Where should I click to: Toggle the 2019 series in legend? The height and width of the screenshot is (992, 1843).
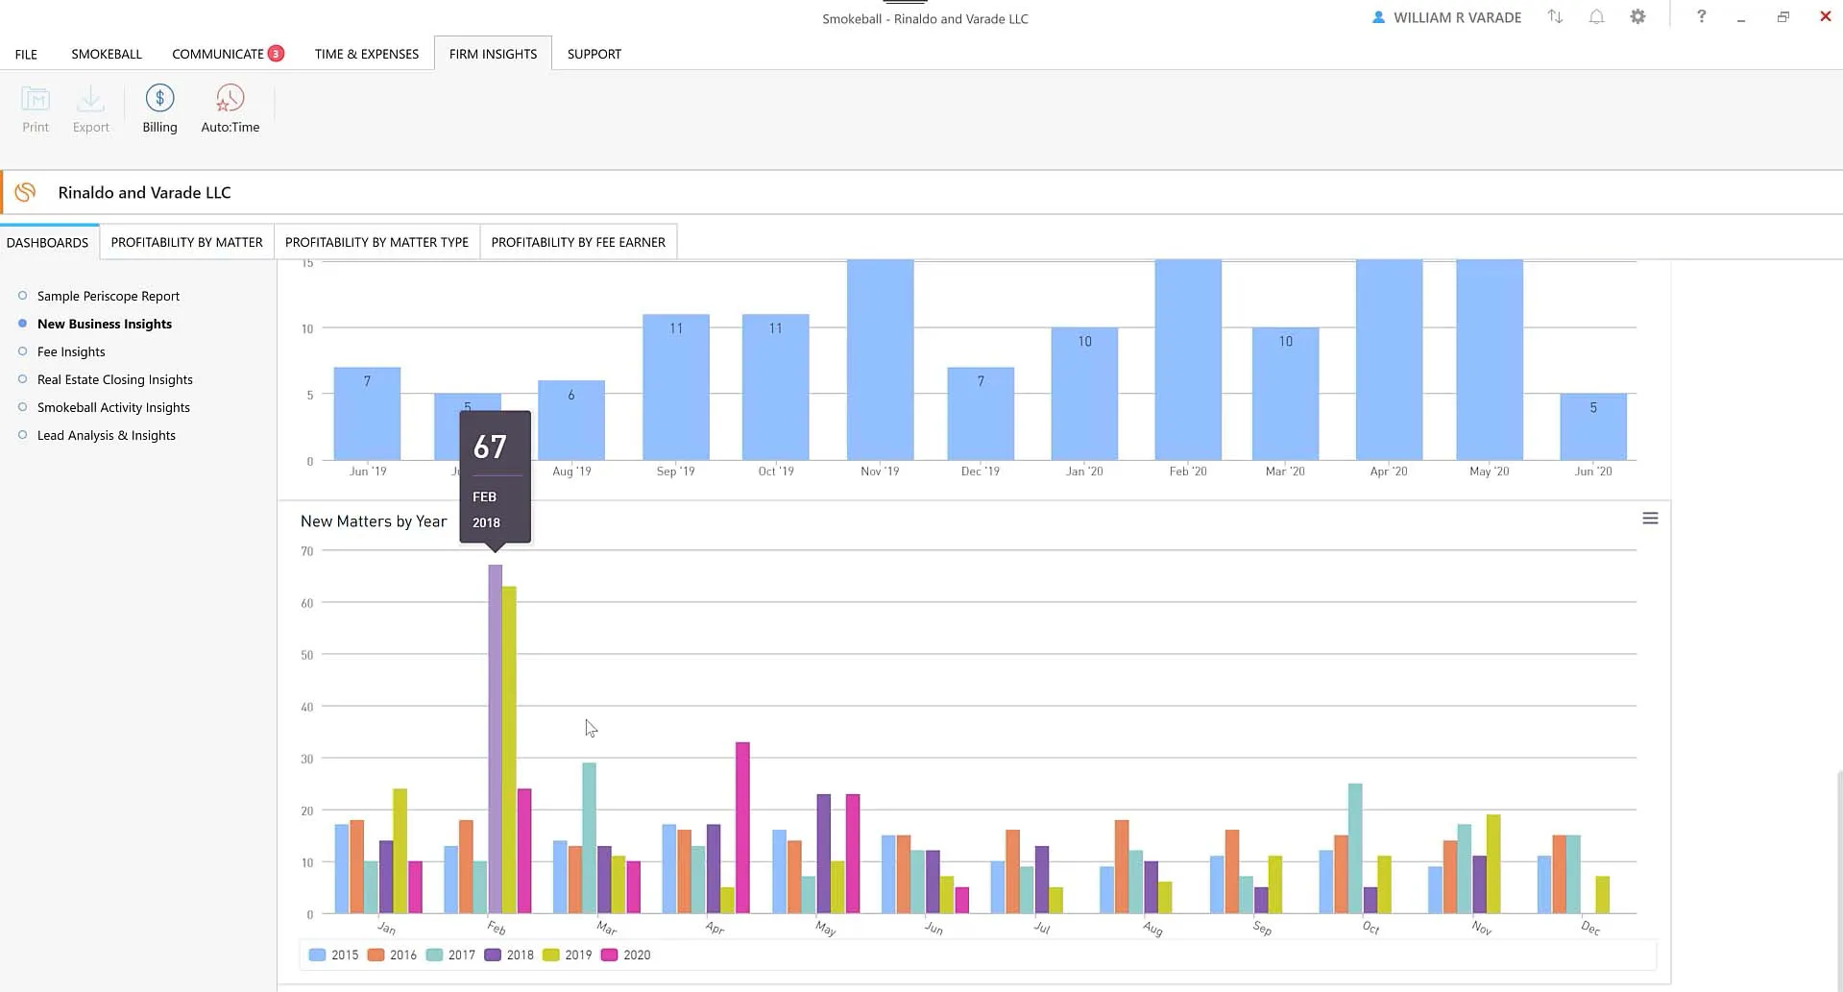[568, 955]
